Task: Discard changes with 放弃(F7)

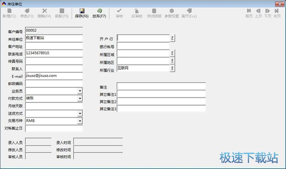Action: [99, 13]
